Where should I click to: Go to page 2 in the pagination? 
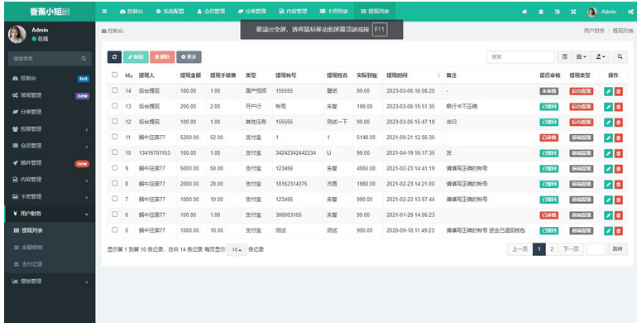(x=552, y=249)
